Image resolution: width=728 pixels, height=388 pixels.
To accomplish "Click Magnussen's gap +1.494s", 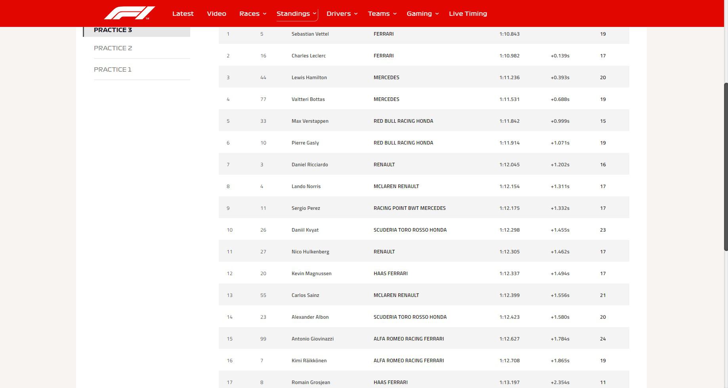I will point(560,274).
